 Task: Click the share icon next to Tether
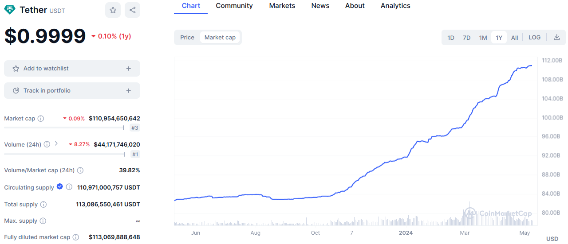(132, 10)
